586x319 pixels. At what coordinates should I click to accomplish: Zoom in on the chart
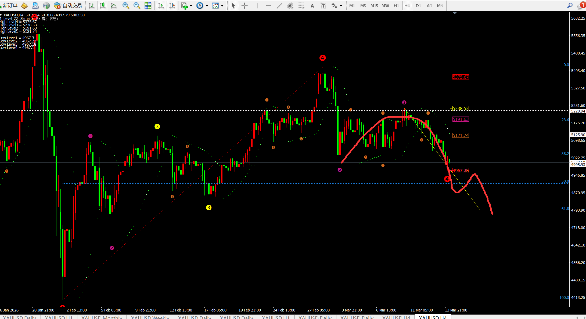[125, 6]
